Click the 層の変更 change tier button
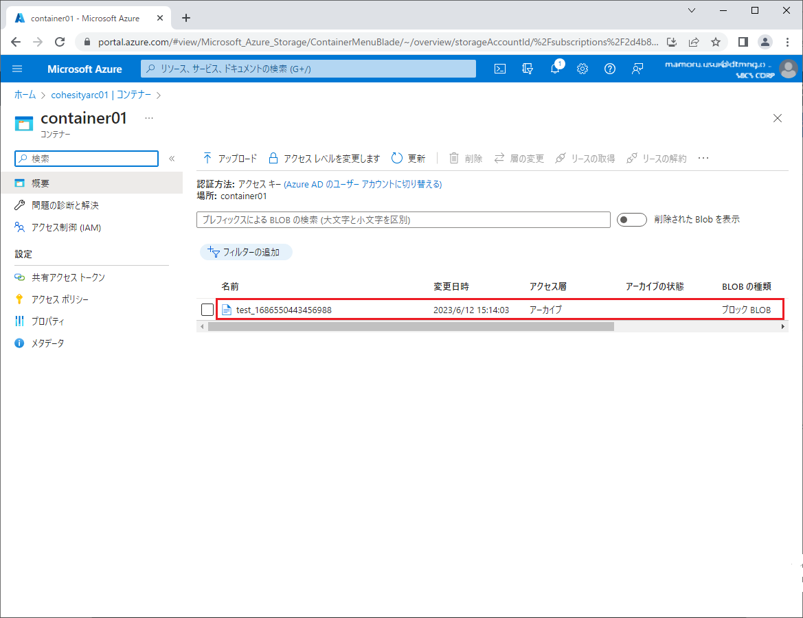 519,158
